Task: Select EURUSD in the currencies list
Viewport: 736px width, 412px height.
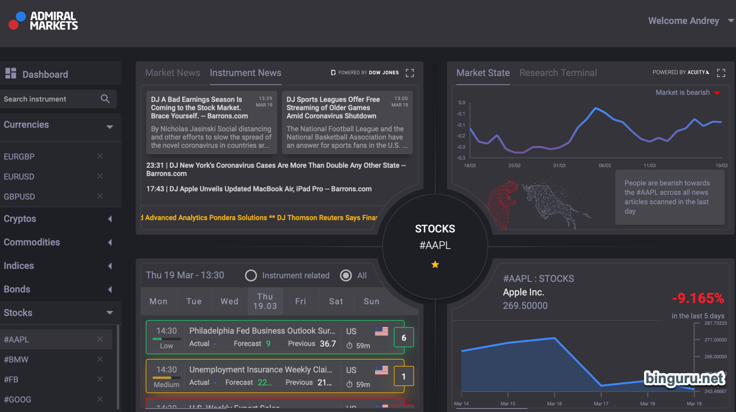Action: [x=19, y=177]
